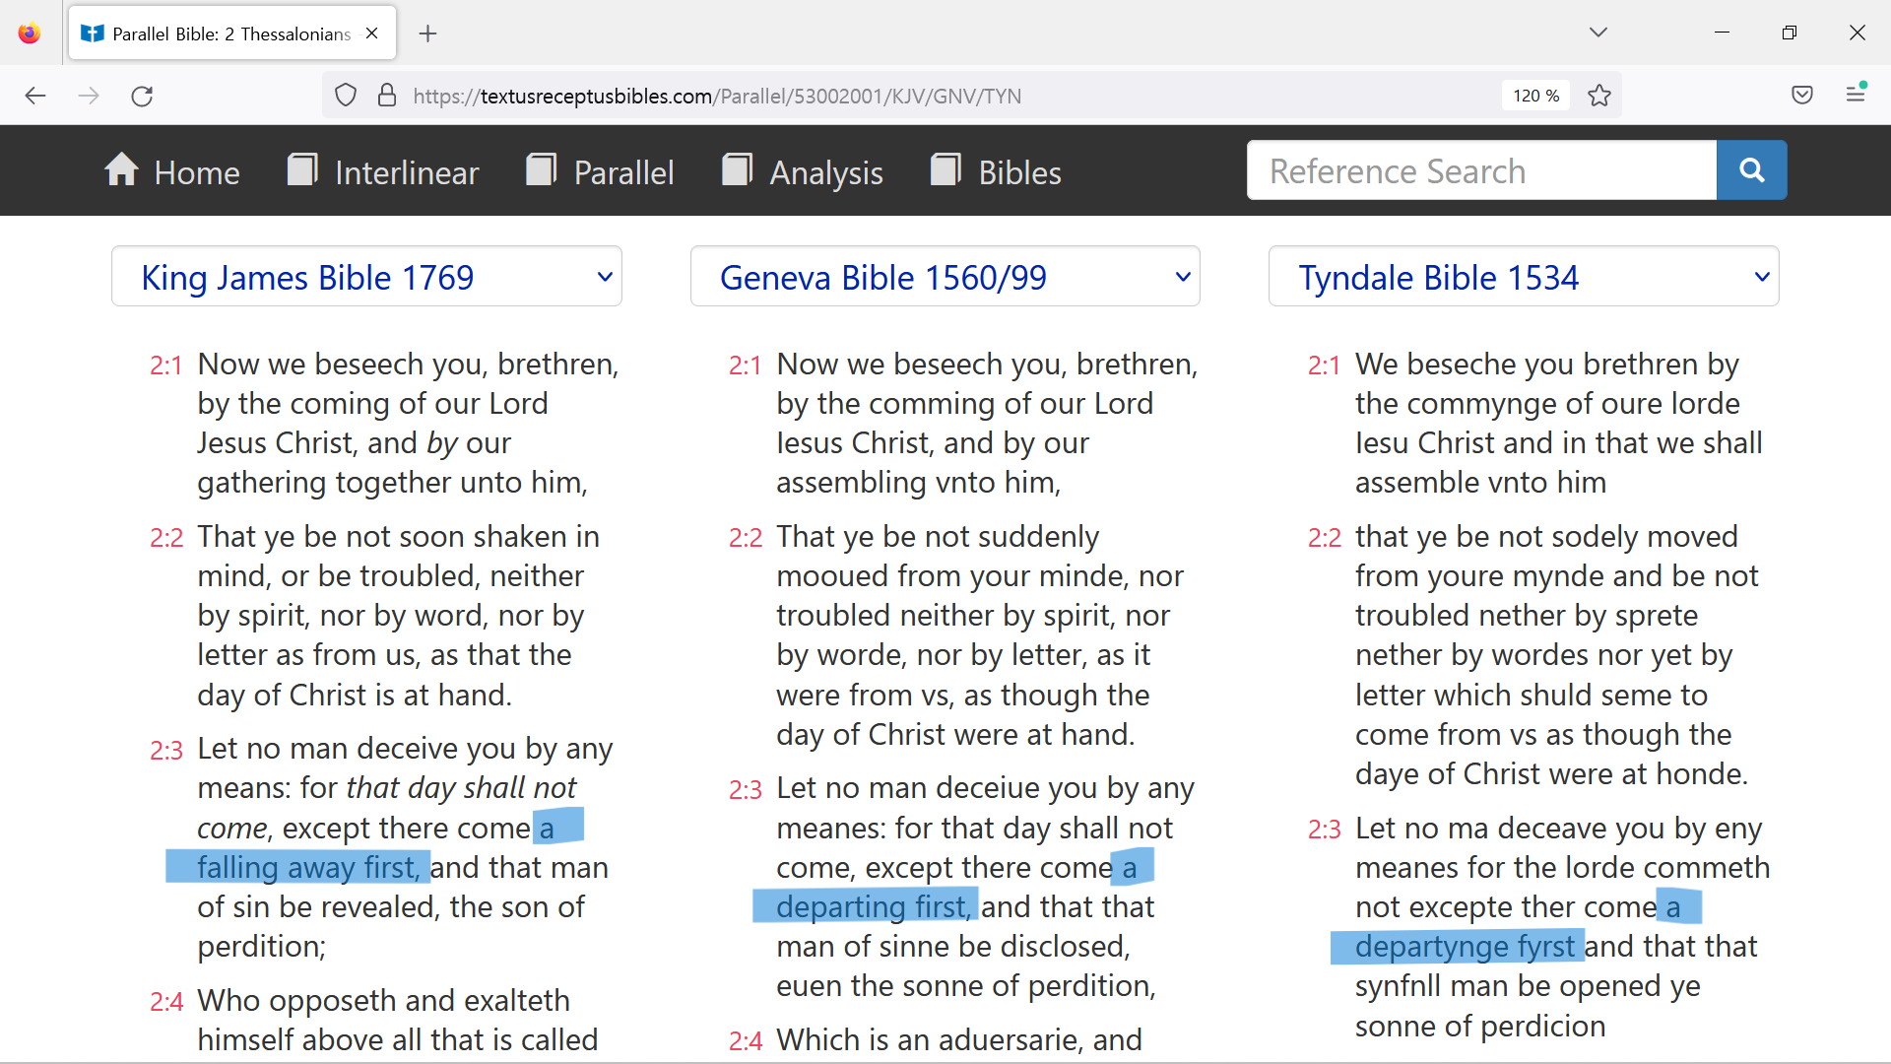The height and width of the screenshot is (1064, 1891).
Task: Open the Interlinear menu item
Action: (407, 172)
